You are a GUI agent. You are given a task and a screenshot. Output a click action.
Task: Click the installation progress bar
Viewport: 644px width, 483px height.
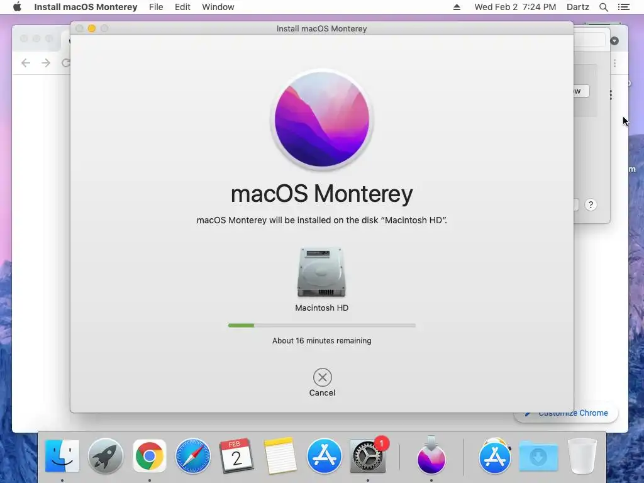[322, 325]
